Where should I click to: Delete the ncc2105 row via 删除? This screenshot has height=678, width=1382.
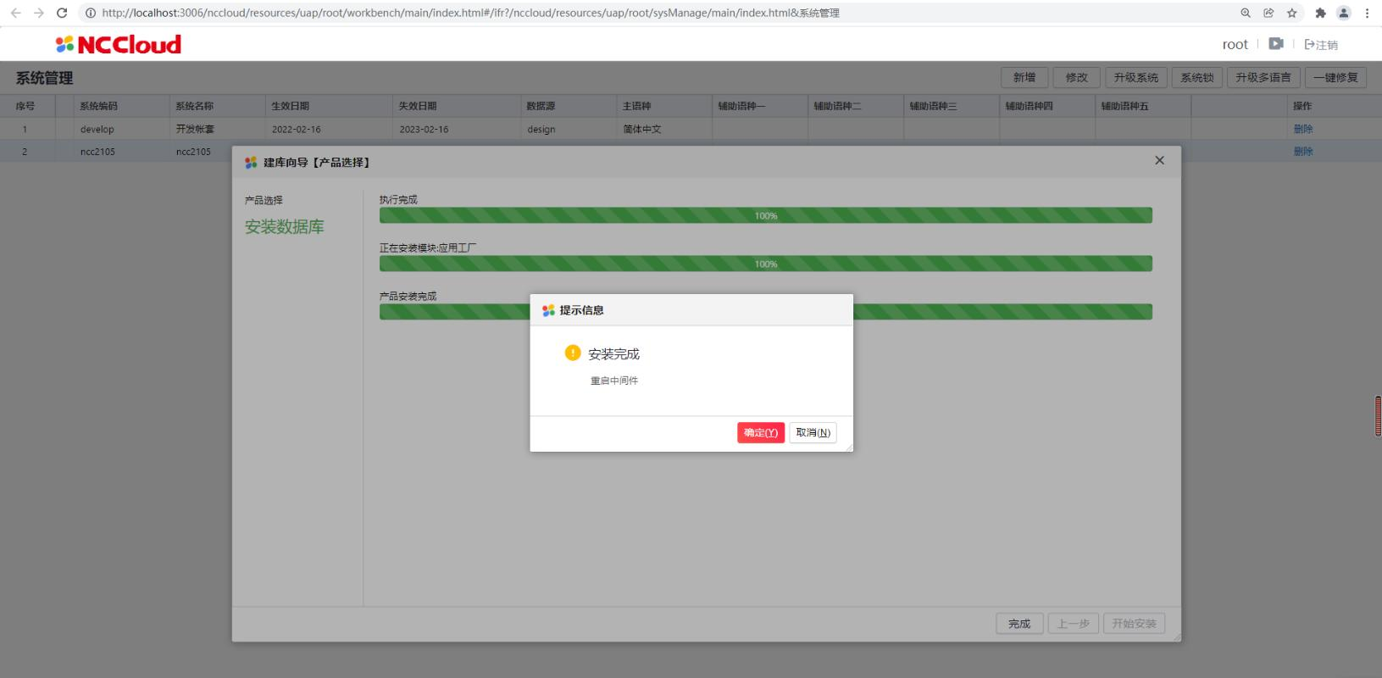tap(1303, 151)
